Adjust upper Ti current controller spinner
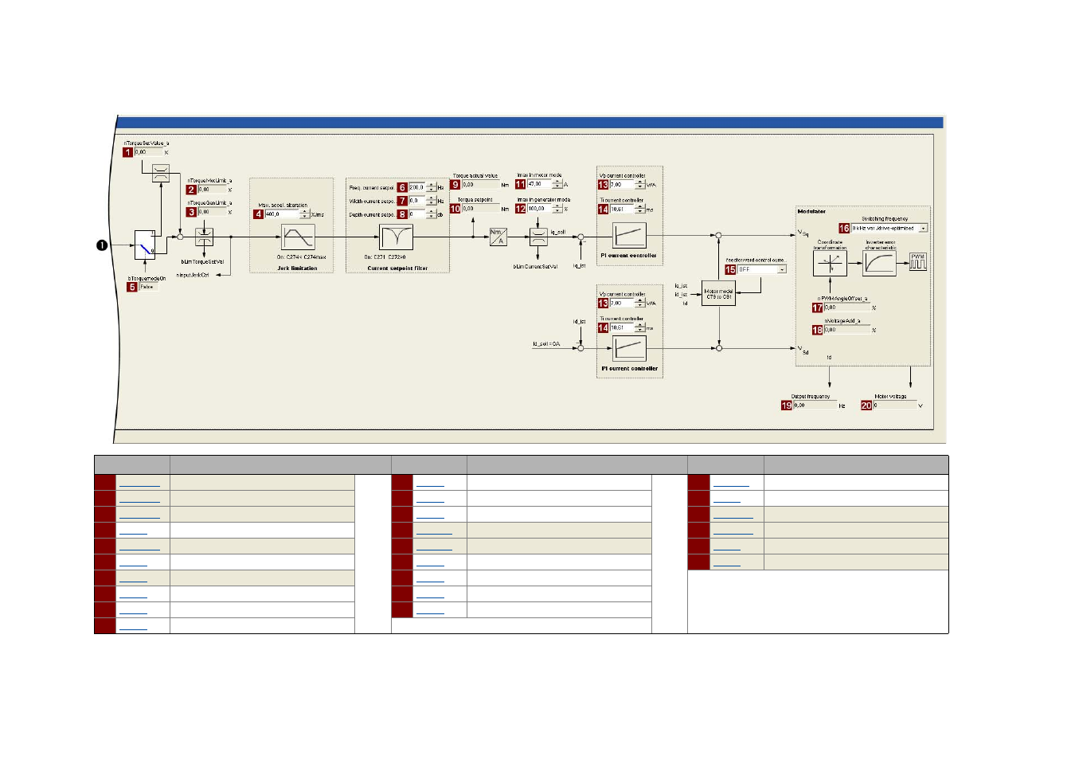Screen dimensions: 1075x760 click(640, 210)
